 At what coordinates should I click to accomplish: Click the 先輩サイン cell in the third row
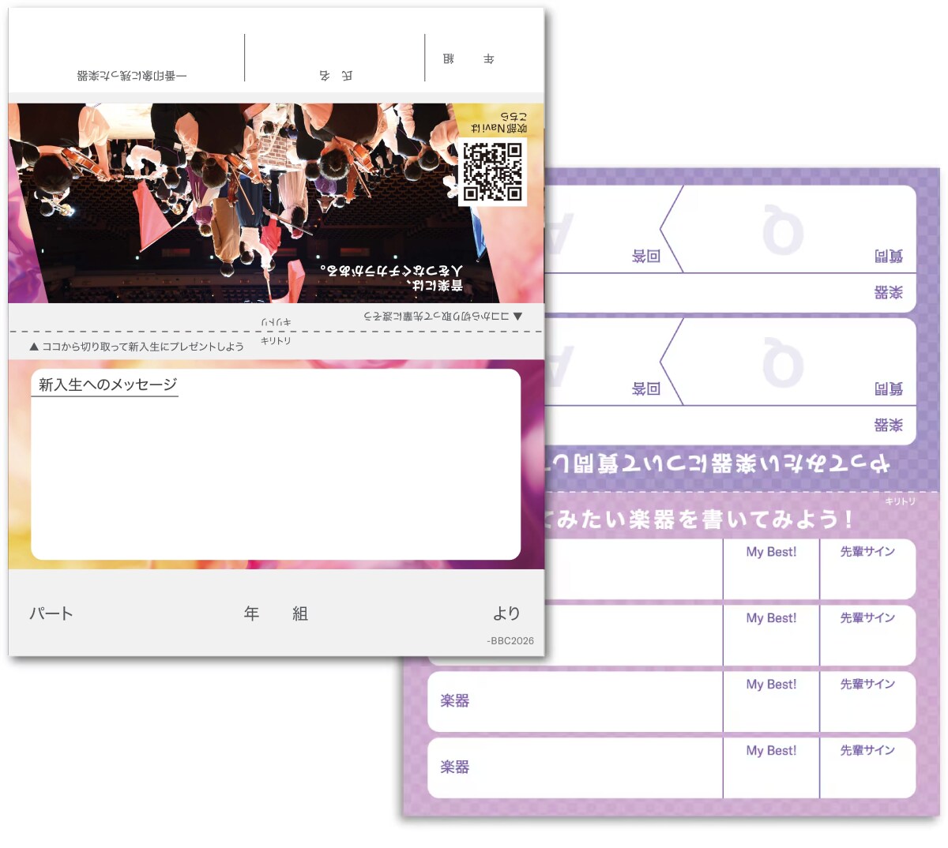click(867, 701)
